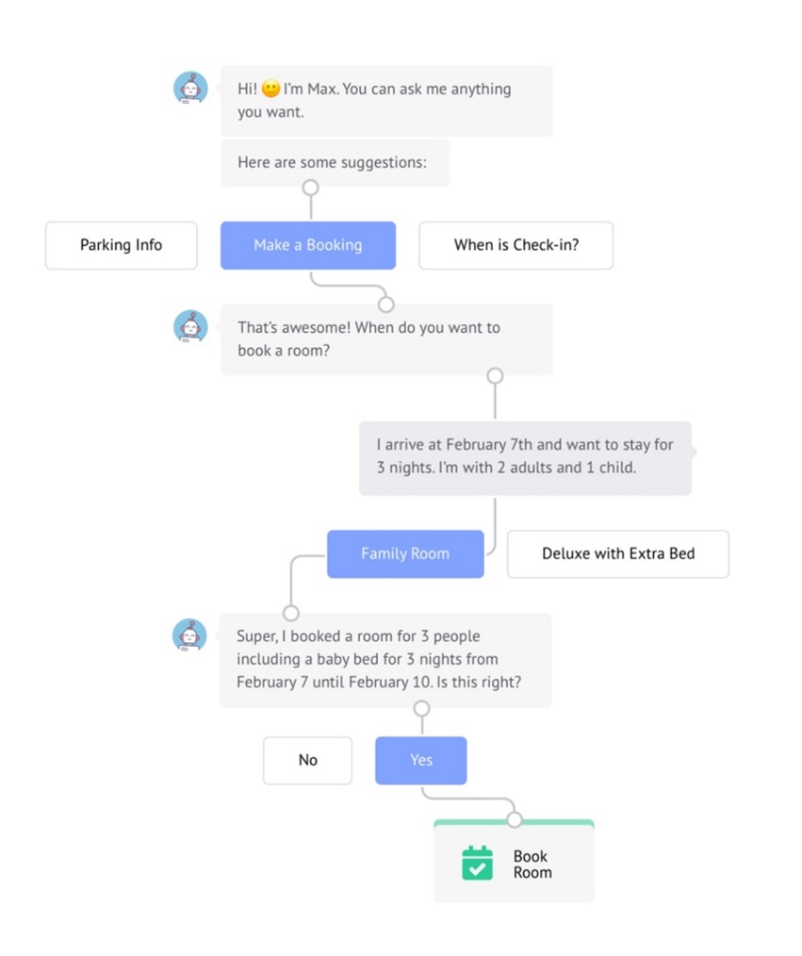Viewport: 802px width, 956px height.
Task: Choose Deluxe with Extra Bed
Action: pos(618,553)
